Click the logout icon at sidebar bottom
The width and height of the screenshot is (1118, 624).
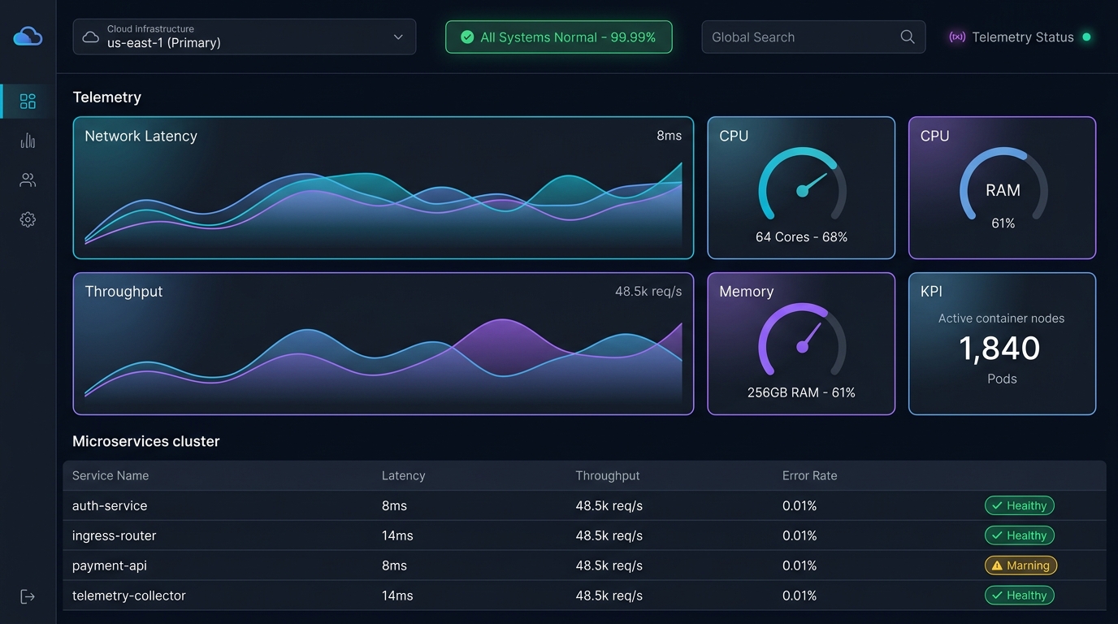(28, 596)
